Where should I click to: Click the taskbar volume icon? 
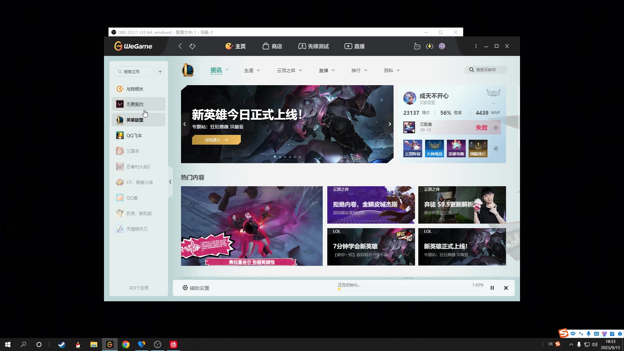pos(595,344)
